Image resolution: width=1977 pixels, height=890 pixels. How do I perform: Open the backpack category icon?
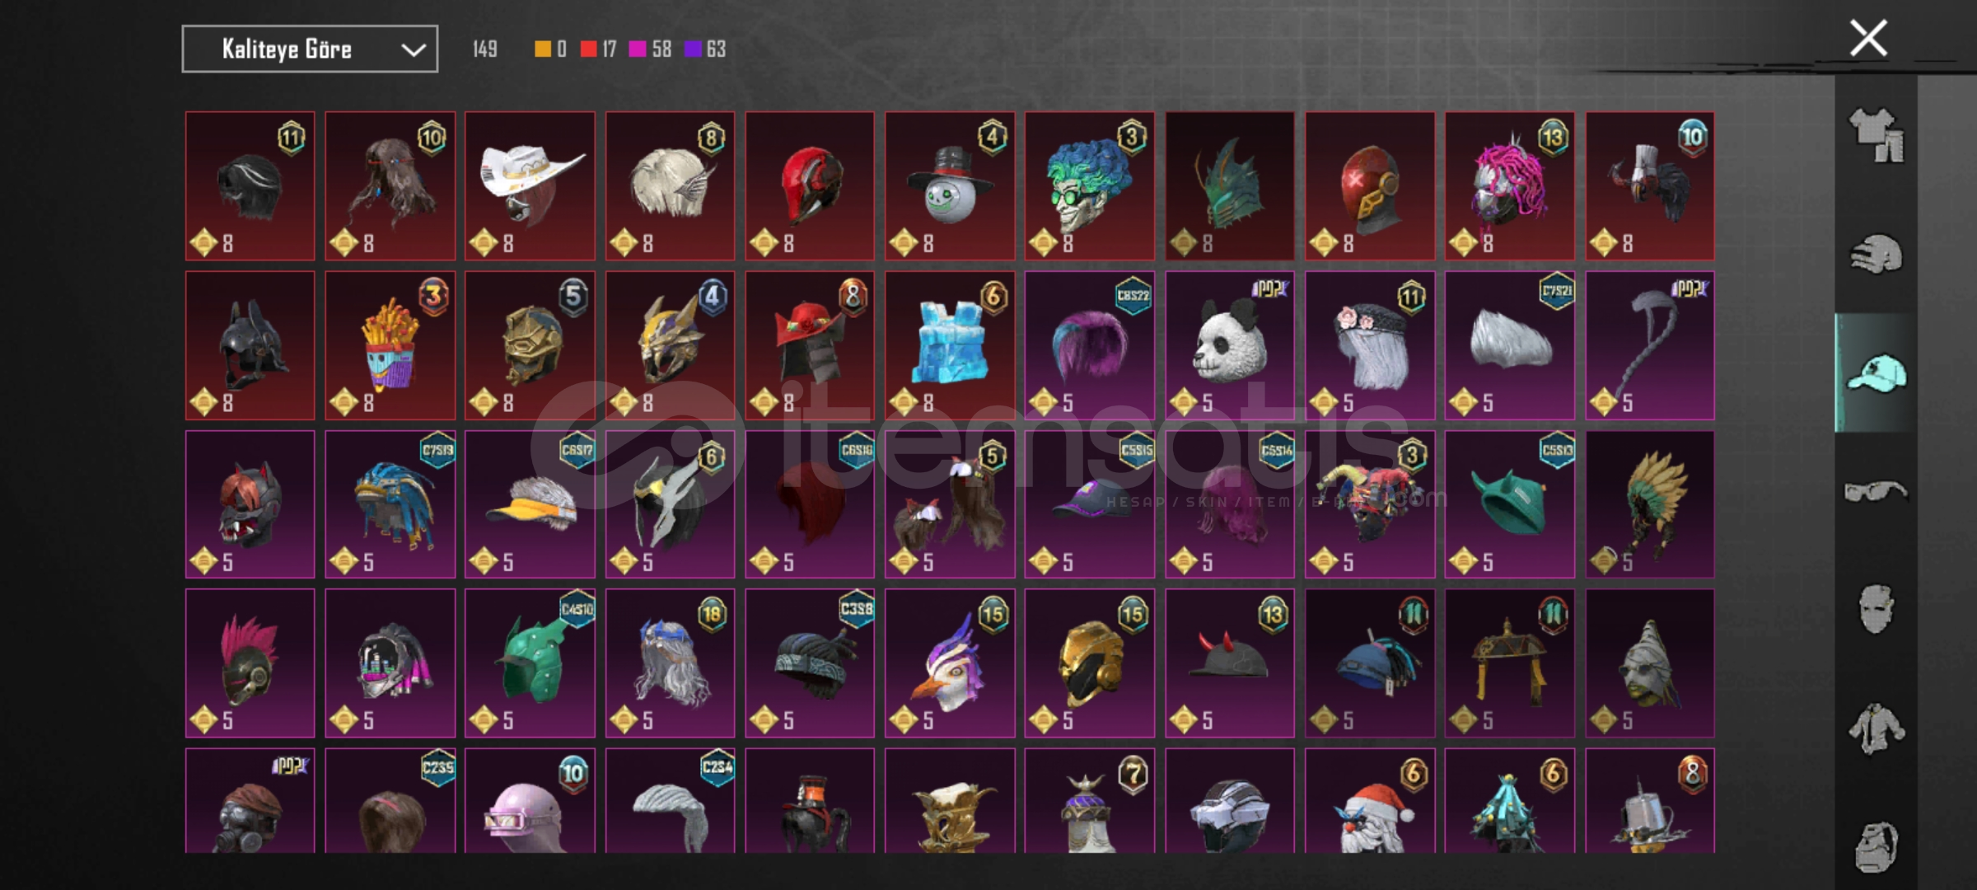click(1877, 846)
